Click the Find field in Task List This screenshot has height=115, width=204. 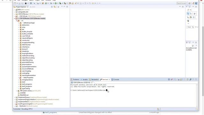point(190,27)
